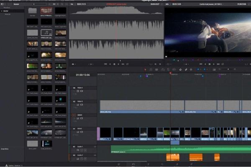Click the replace clip edit icon
The width and height of the screenshot is (251, 167).
pos(174,70)
